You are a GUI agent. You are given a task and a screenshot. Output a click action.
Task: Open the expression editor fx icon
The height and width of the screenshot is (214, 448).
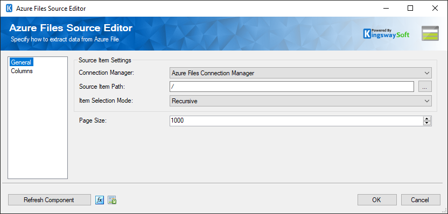(x=100, y=200)
